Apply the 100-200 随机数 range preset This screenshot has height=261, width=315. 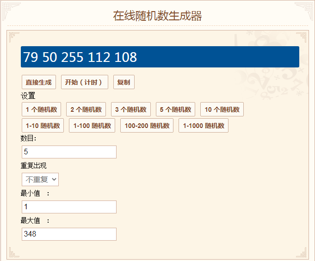click(x=147, y=126)
